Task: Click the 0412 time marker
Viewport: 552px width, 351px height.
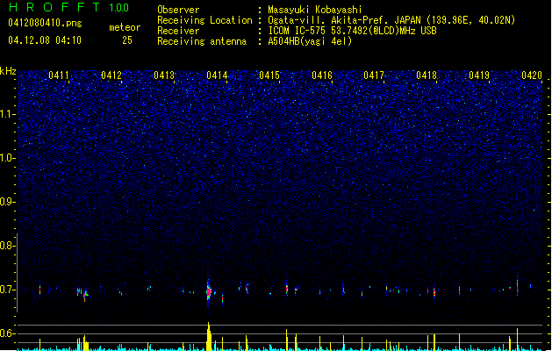Action: coord(111,75)
